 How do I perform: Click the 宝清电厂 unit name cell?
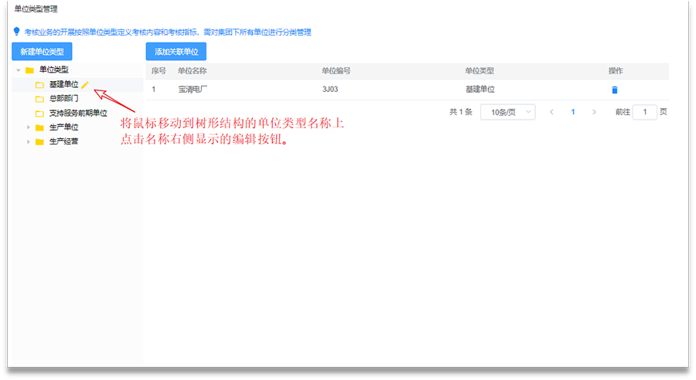tap(193, 90)
